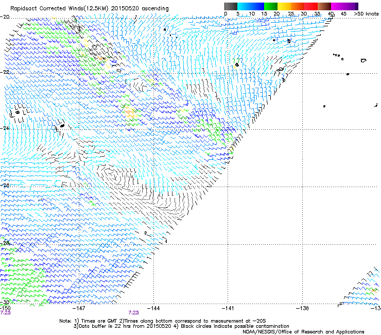Click the '>50 knots' legend label

point(366,14)
